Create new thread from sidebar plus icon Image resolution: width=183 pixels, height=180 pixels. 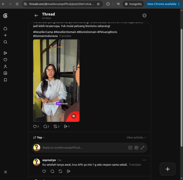point(5,35)
